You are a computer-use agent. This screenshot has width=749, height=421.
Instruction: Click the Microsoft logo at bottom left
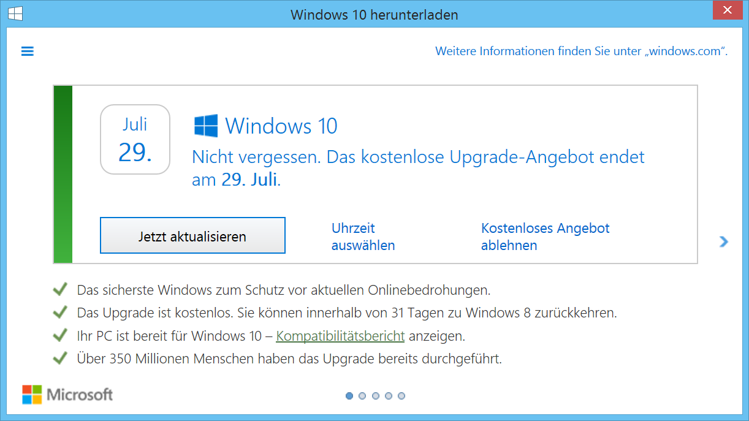click(x=67, y=395)
